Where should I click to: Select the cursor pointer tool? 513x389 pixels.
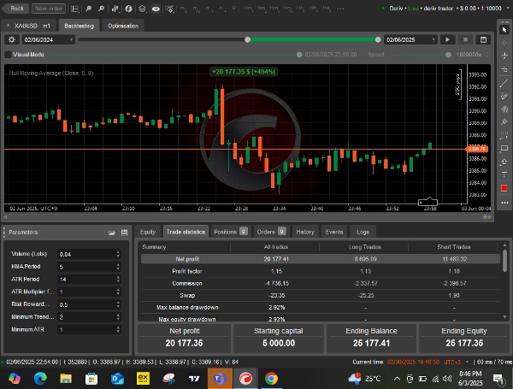[504, 30]
